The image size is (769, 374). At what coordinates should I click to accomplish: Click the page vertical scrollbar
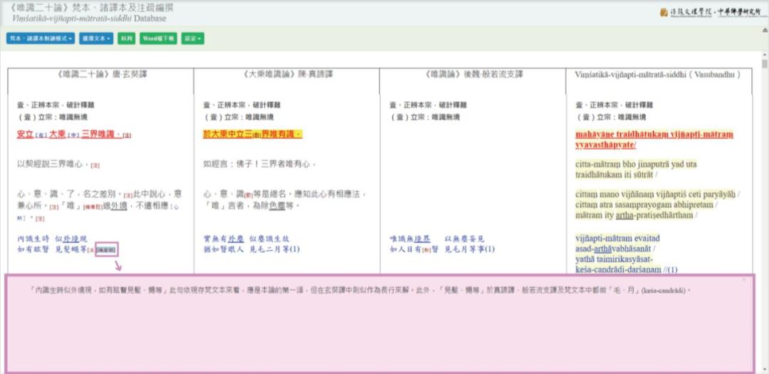click(x=764, y=178)
